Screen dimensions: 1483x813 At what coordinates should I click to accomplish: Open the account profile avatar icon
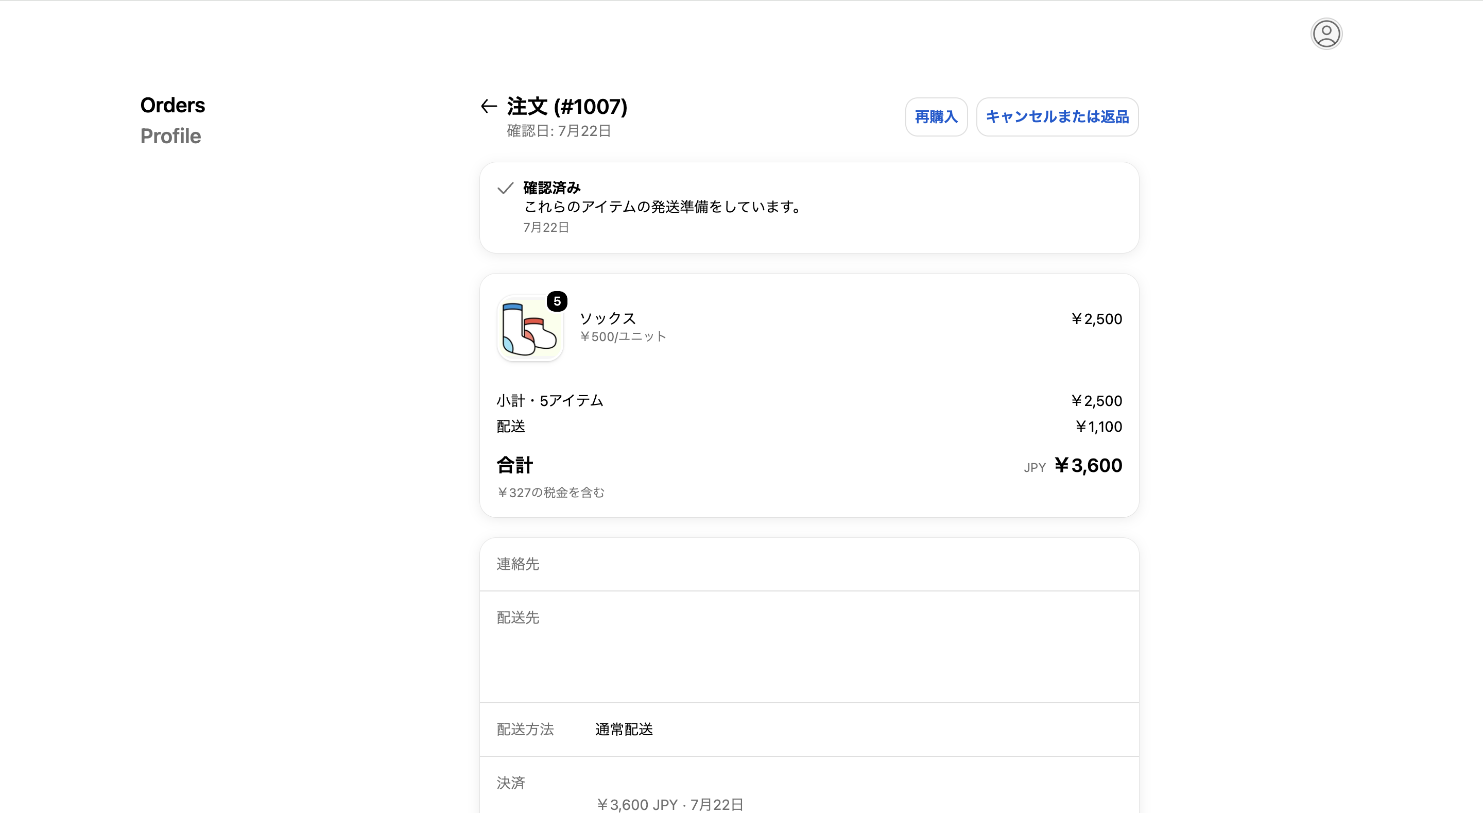[x=1326, y=34]
